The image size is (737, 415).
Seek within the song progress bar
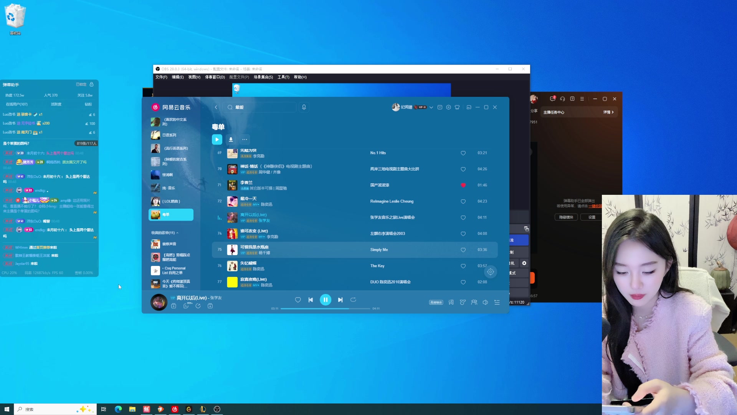326,309
